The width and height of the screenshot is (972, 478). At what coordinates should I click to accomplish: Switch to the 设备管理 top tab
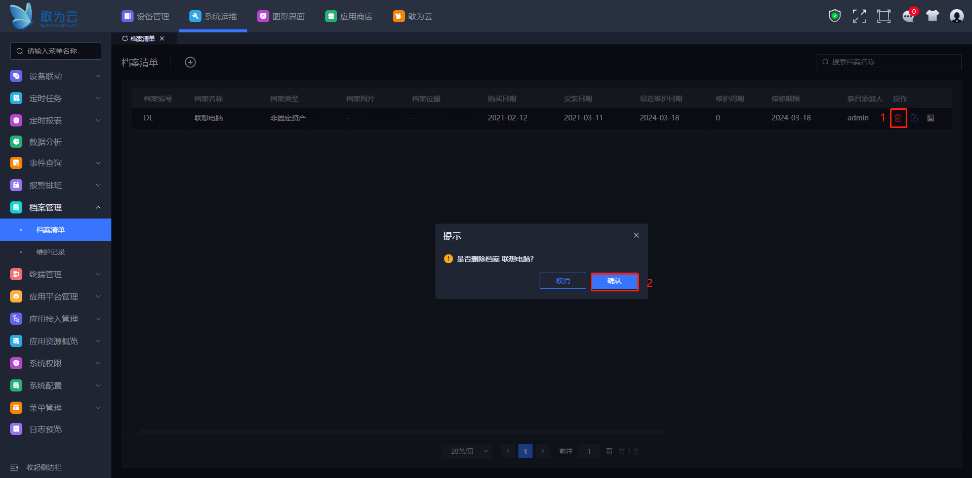coord(146,16)
